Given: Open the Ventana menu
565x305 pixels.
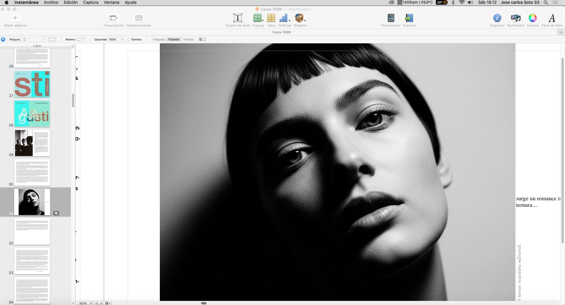Looking at the screenshot, I should (111, 2).
